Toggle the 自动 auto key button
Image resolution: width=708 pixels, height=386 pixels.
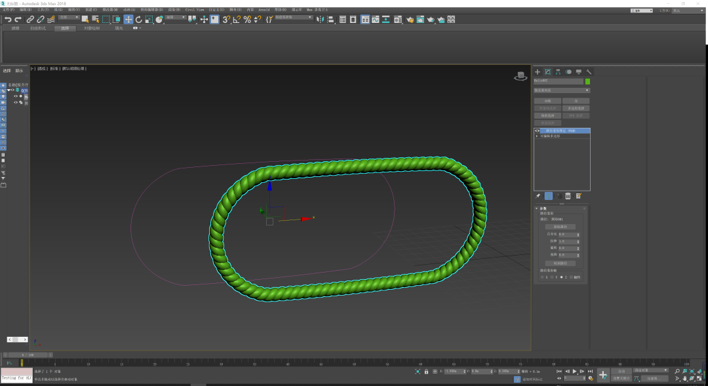[x=621, y=371]
